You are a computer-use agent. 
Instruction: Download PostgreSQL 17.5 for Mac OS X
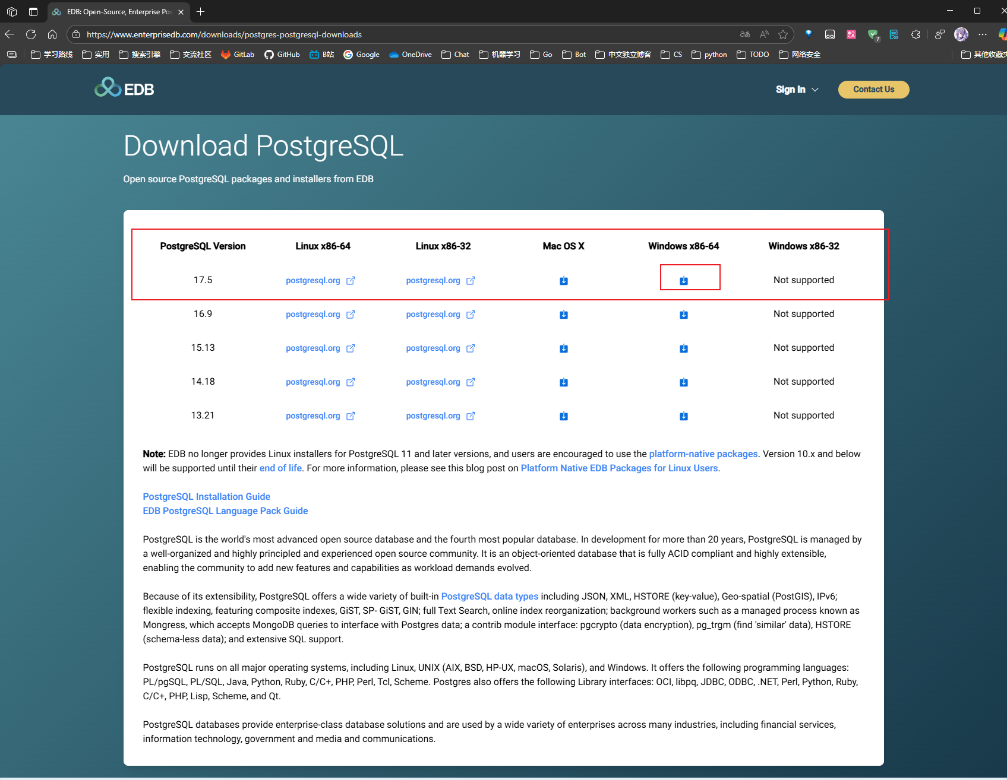[564, 281]
